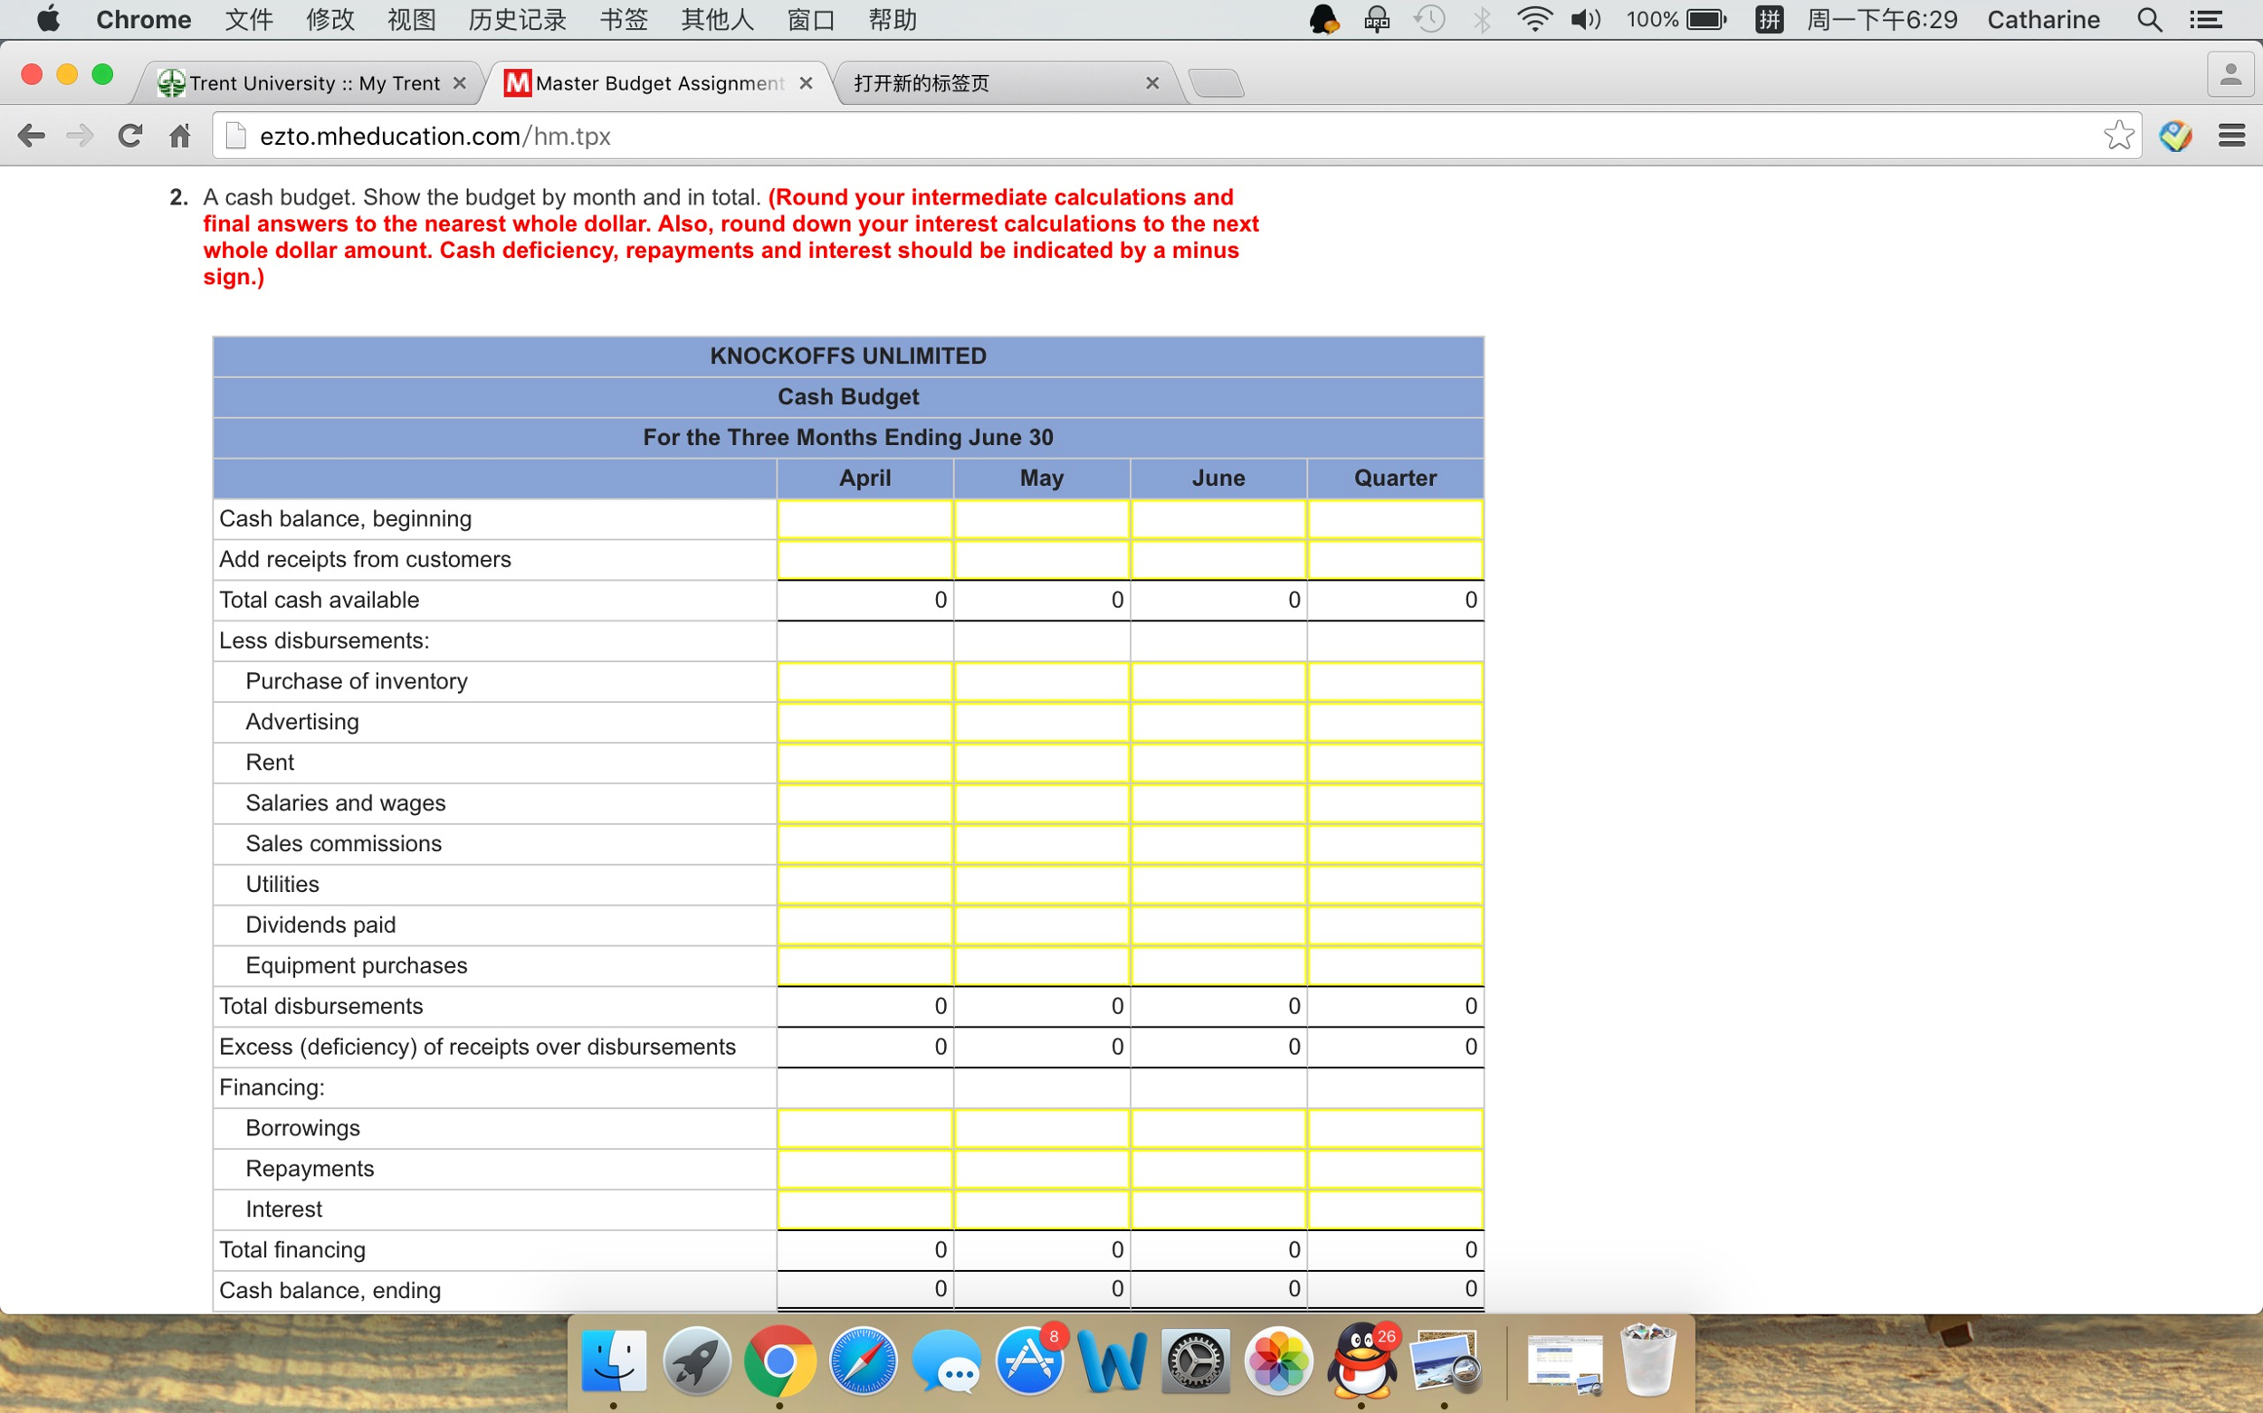Click the colorful extension icon beside address bar

pyautogui.click(x=2175, y=136)
